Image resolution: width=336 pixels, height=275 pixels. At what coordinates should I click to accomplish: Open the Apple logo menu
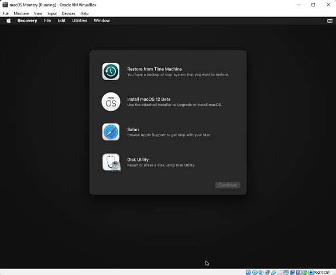click(x=9, y=21)
